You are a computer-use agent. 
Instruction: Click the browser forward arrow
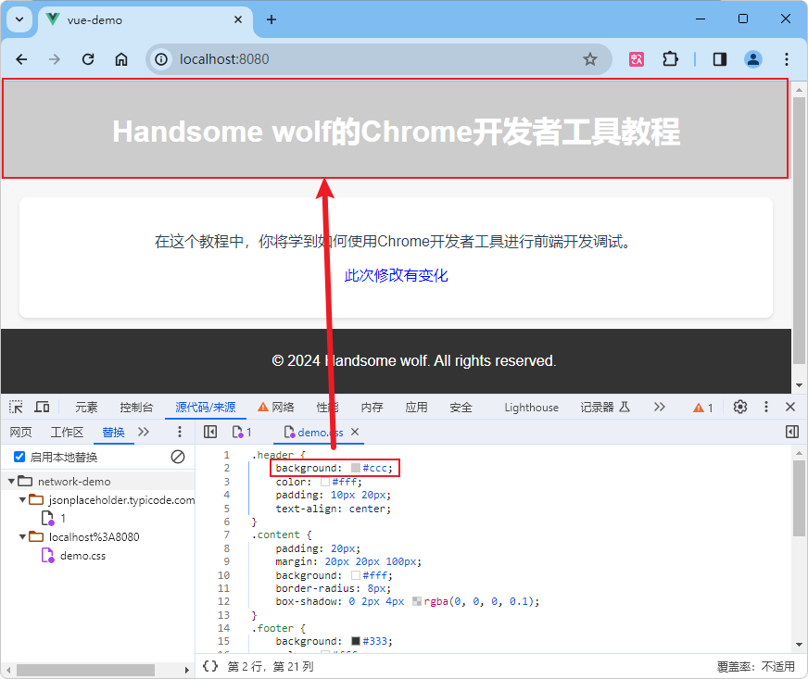click(x=54, y=59)
